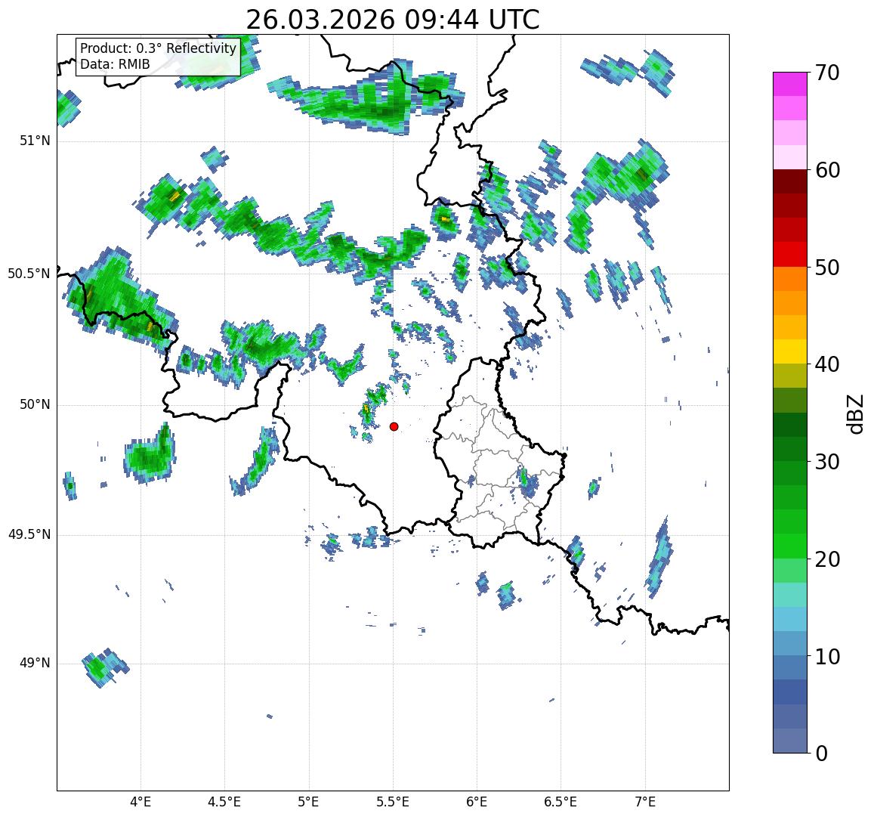
Task: Click the 5°E longitude label
Action: coord(309,803)
